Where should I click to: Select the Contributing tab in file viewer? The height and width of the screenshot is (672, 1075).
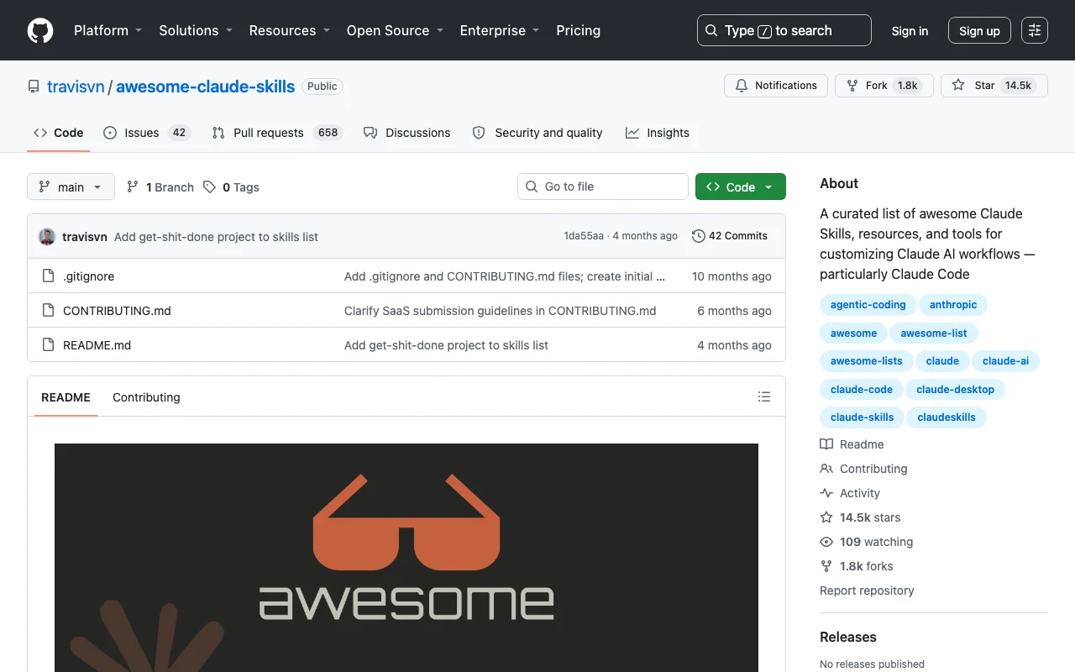[x=146, y=397]
